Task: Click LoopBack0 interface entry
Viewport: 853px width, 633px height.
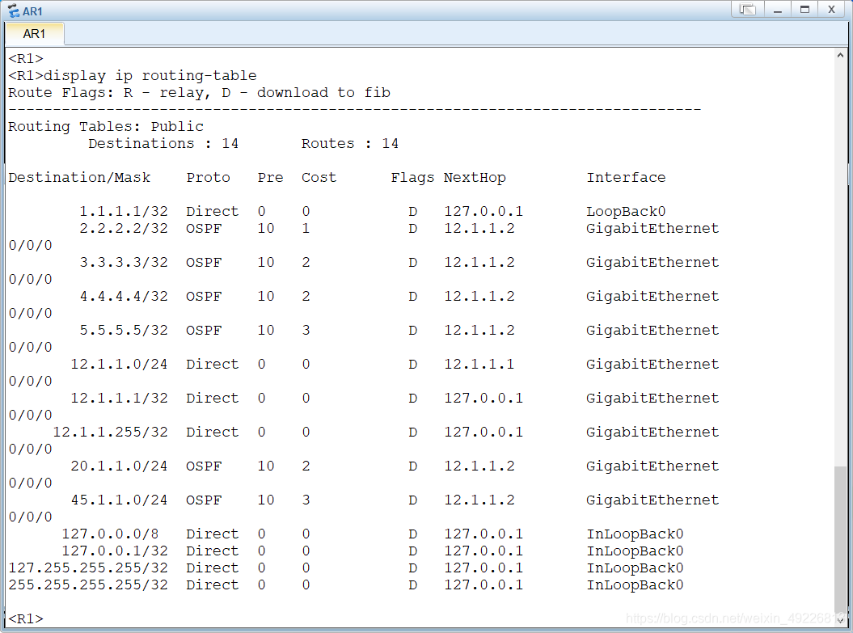Action: tap(626, 211)
